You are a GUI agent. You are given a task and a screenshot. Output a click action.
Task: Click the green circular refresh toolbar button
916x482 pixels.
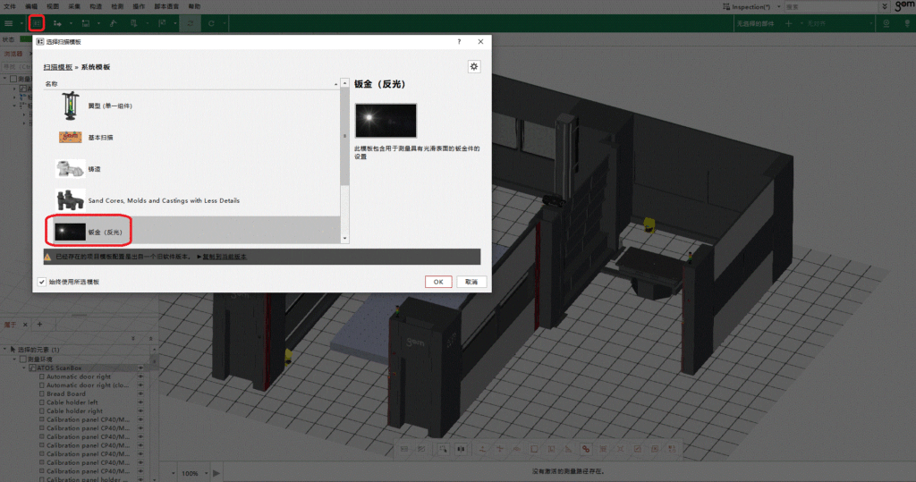pyautogui.click(x=190, y=23)
